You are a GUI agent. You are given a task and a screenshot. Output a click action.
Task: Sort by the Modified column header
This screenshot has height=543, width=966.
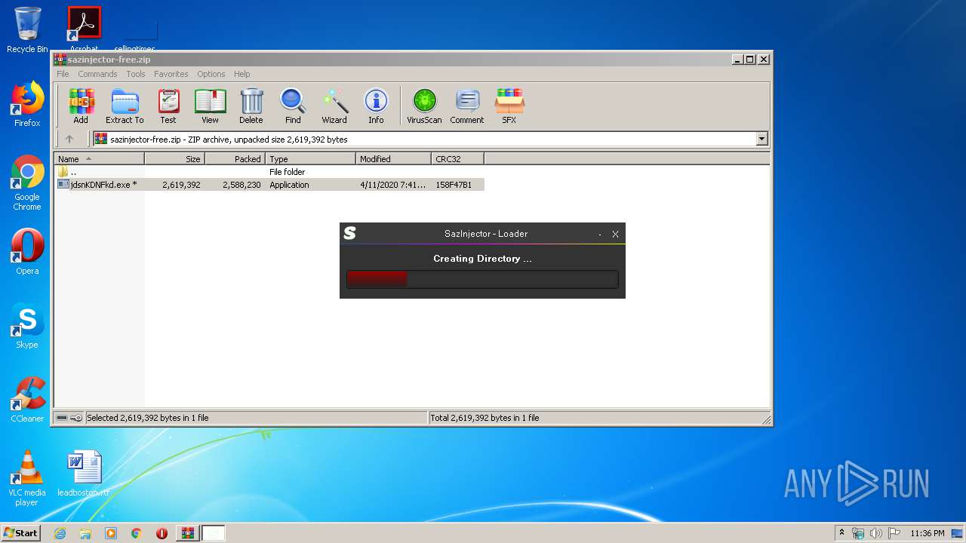[x=393, y=159]
